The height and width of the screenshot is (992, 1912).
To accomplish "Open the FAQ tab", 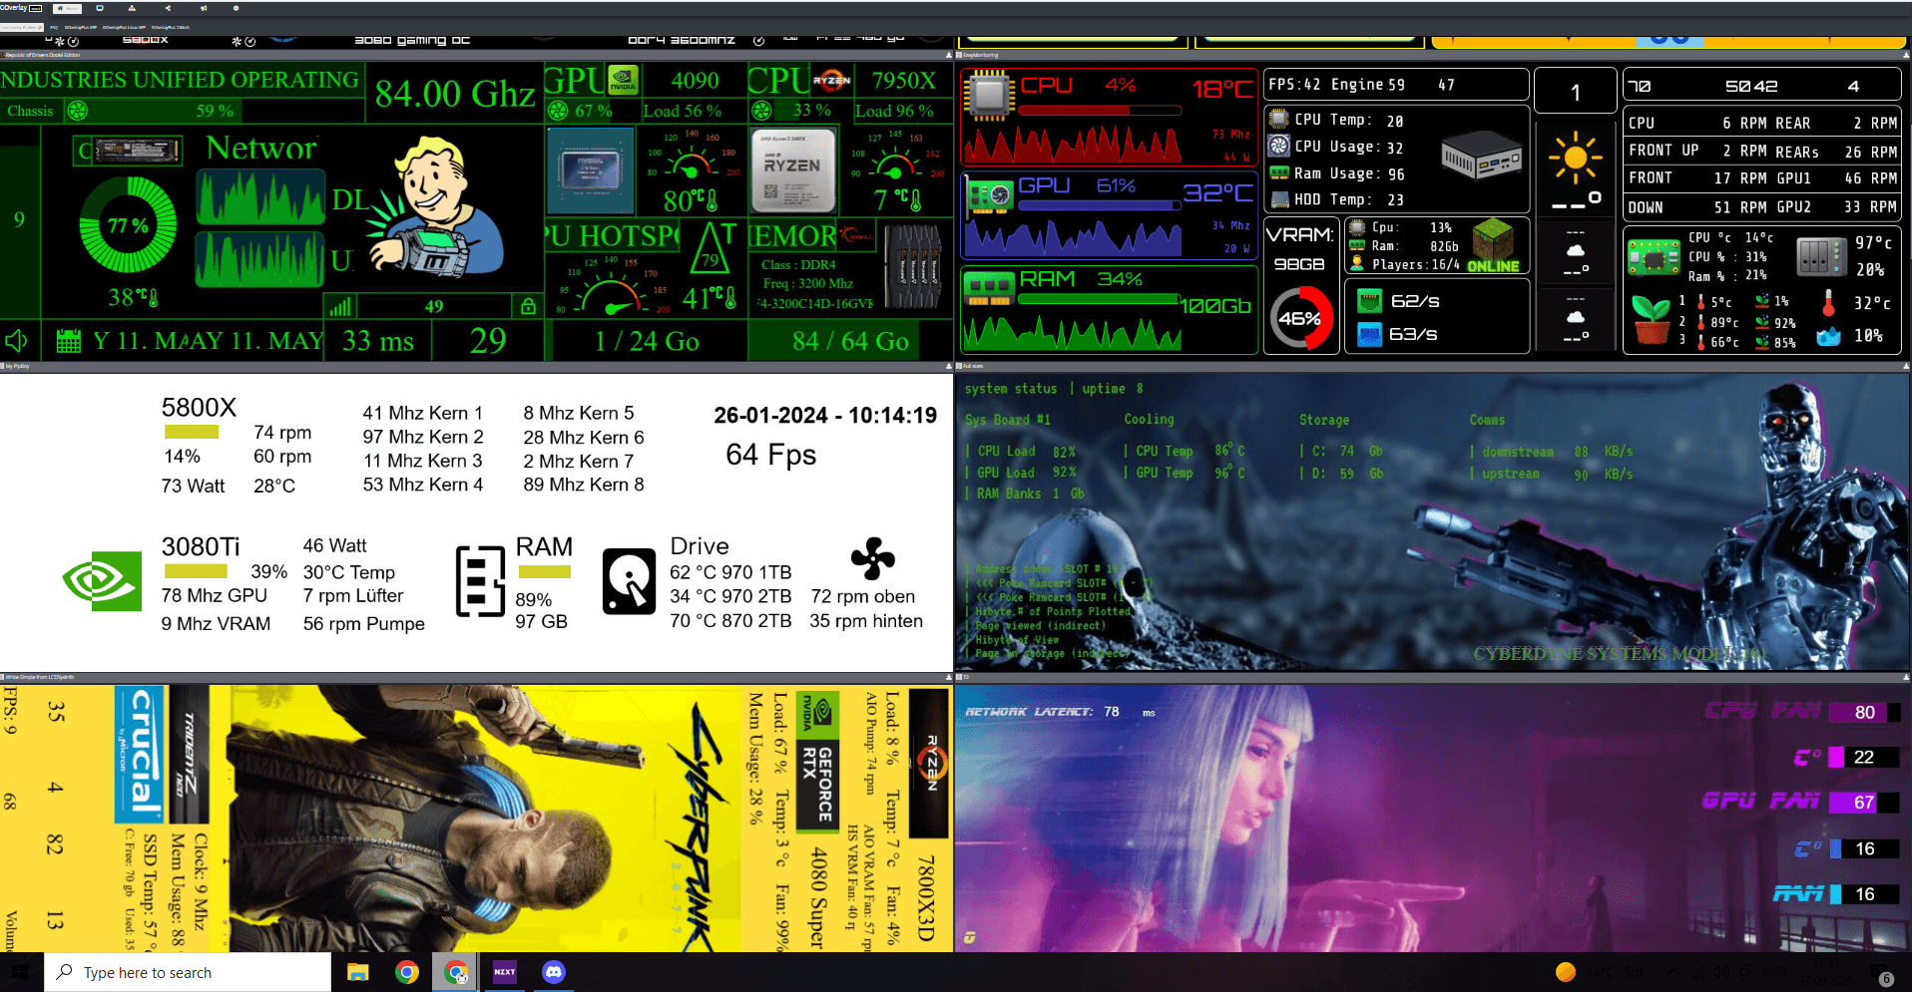I will coord(54,27).
